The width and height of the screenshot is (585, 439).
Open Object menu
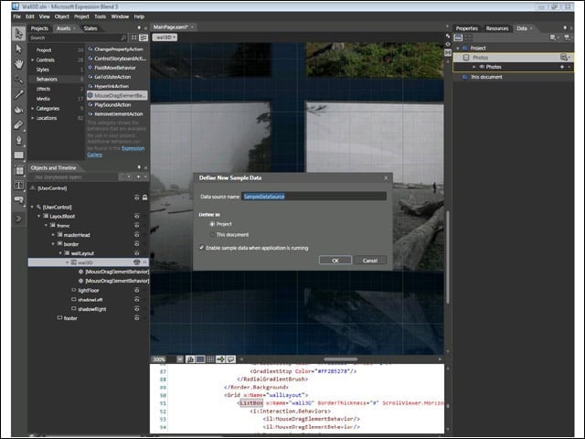61,16
